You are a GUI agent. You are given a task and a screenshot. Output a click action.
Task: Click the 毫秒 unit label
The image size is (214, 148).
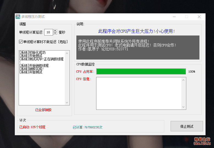point(62,32)
